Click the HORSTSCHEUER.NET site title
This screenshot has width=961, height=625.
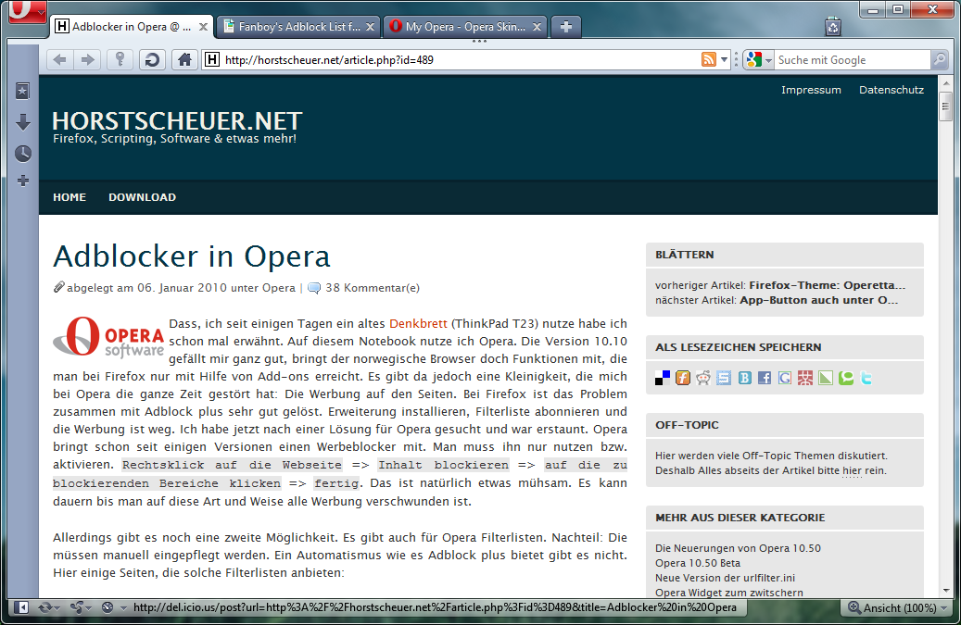pos(177,120)
